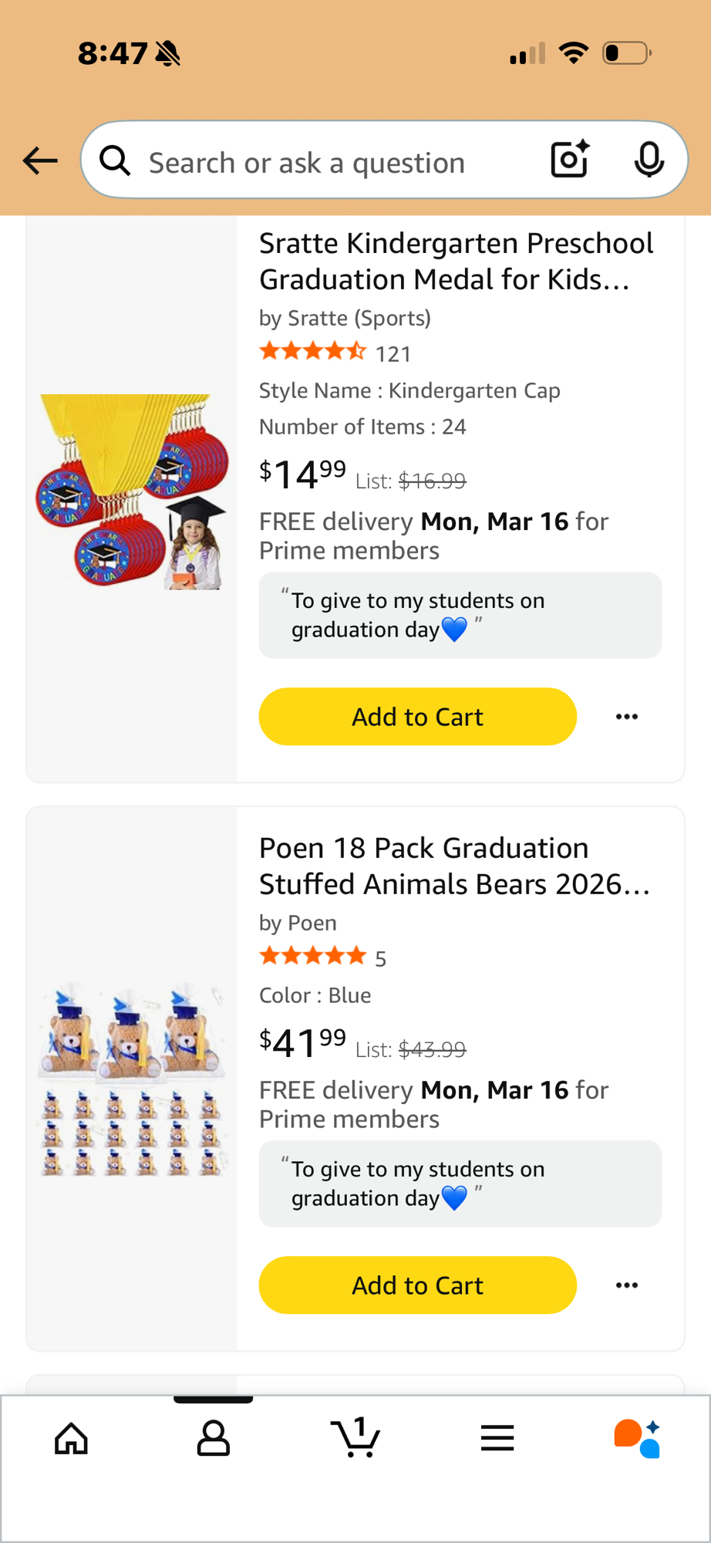
Task: Add Poen graduation bears to cart
Action: [x=417, y=1285]
